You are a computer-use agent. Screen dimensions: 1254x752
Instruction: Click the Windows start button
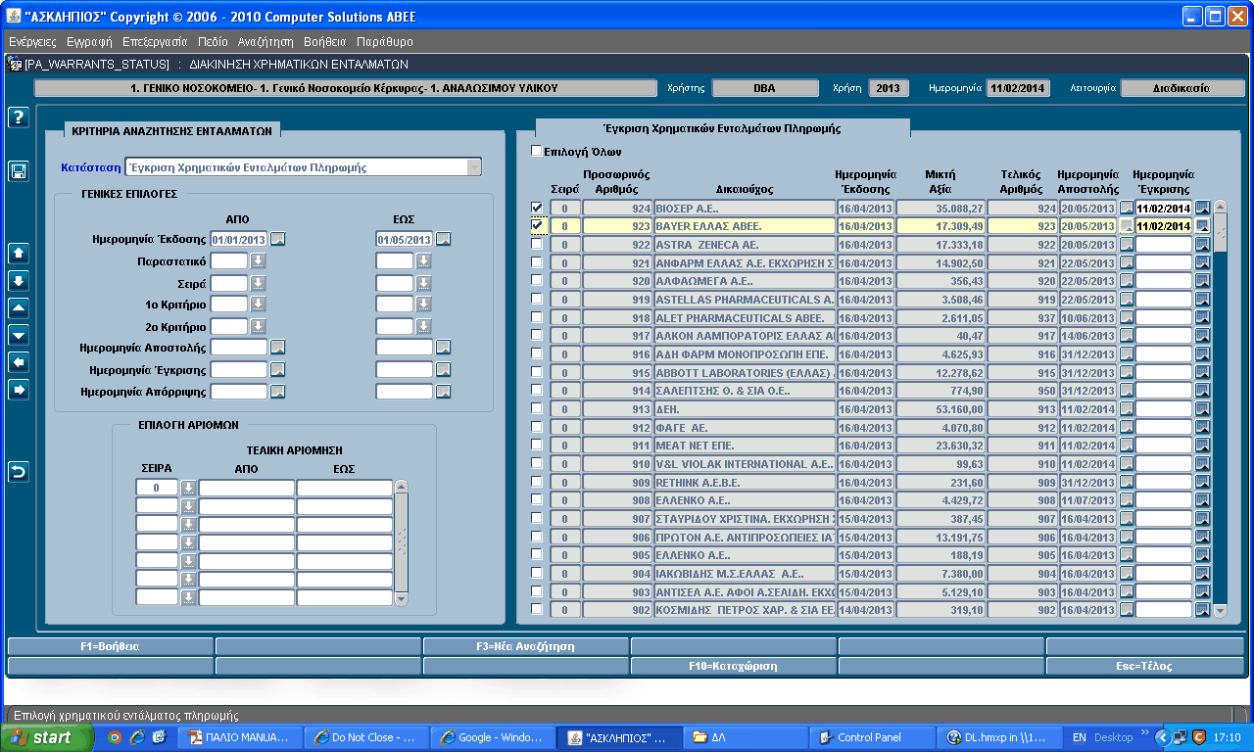click(x=47, y=737)
